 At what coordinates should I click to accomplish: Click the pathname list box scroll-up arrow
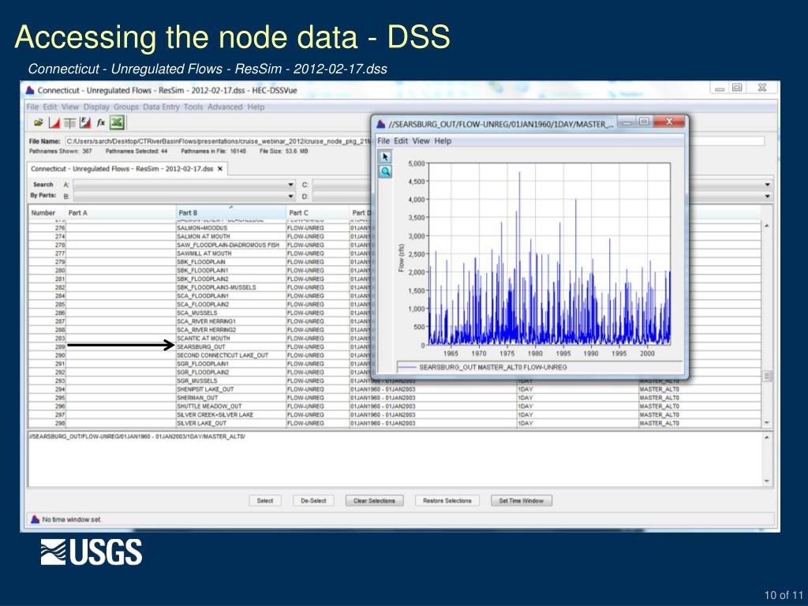tap(767, 437)
